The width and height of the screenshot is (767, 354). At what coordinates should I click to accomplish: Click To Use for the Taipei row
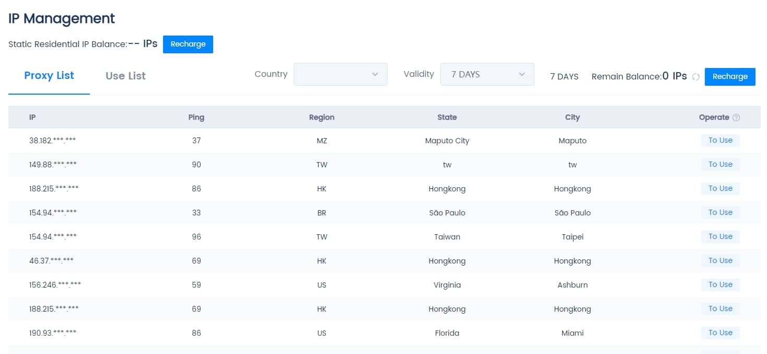[x=720, y=236]
